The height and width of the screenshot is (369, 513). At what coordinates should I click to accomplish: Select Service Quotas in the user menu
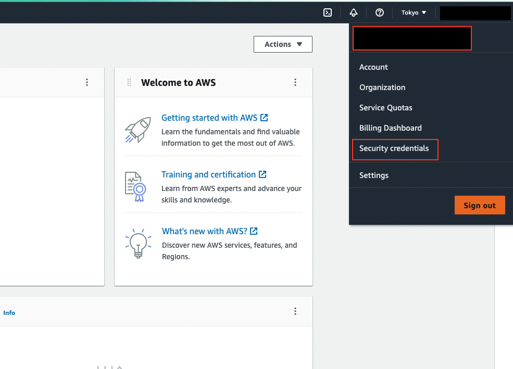pyautogui.click(x=386, y=108)
